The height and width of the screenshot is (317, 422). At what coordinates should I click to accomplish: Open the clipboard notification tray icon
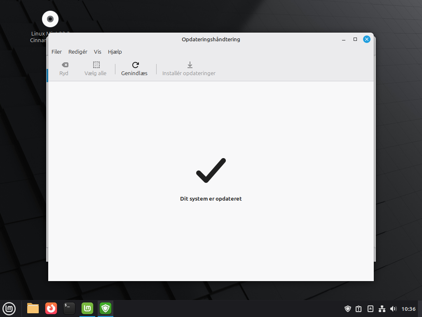tap(359, 309)
